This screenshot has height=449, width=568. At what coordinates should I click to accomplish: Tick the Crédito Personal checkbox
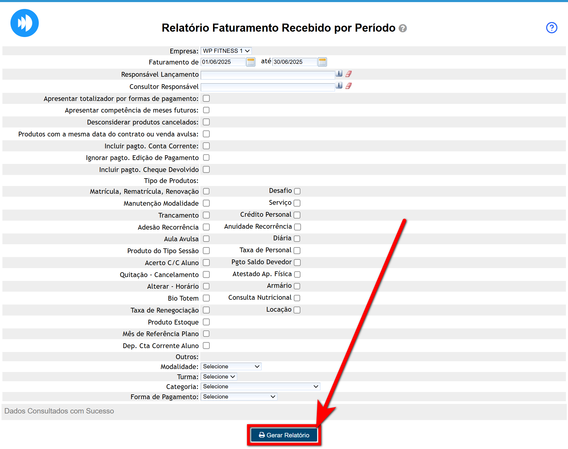(297, 215)
